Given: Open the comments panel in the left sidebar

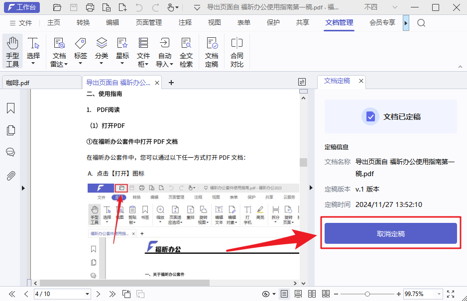Looking at the screenshot, I should coord(10,152).
